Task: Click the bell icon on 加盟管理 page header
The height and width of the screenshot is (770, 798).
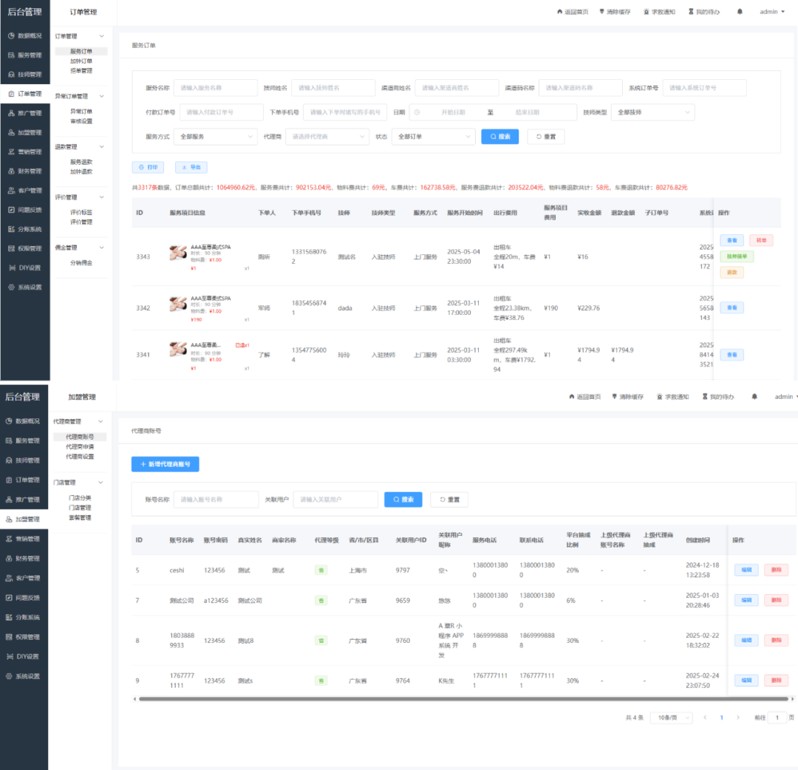Action: tap(754, 397)
